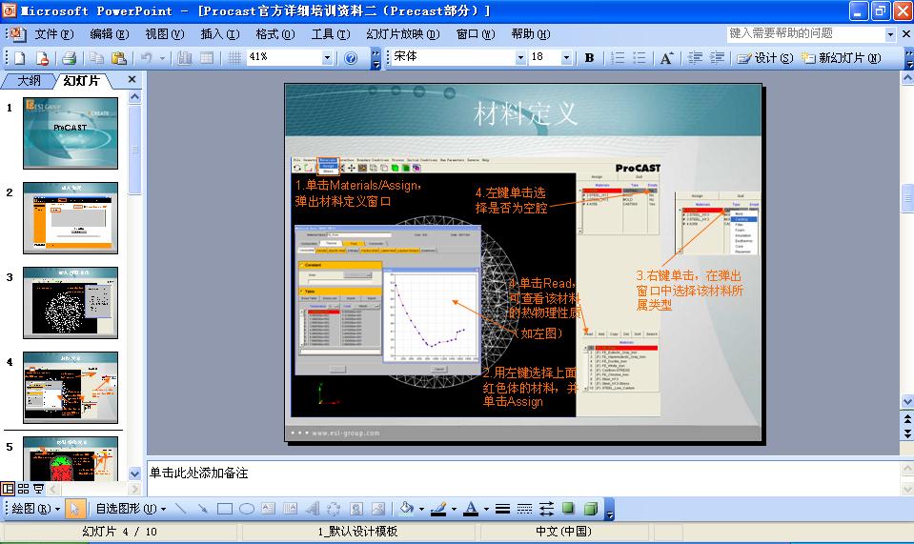This screenshot has height=544, width=914.
Task: Open 3-D style options
Action: tap(591, 509)
